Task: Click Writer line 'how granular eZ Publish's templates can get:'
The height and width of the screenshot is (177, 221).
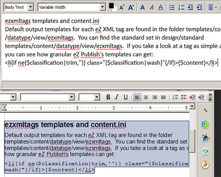Action: point(60,154)
